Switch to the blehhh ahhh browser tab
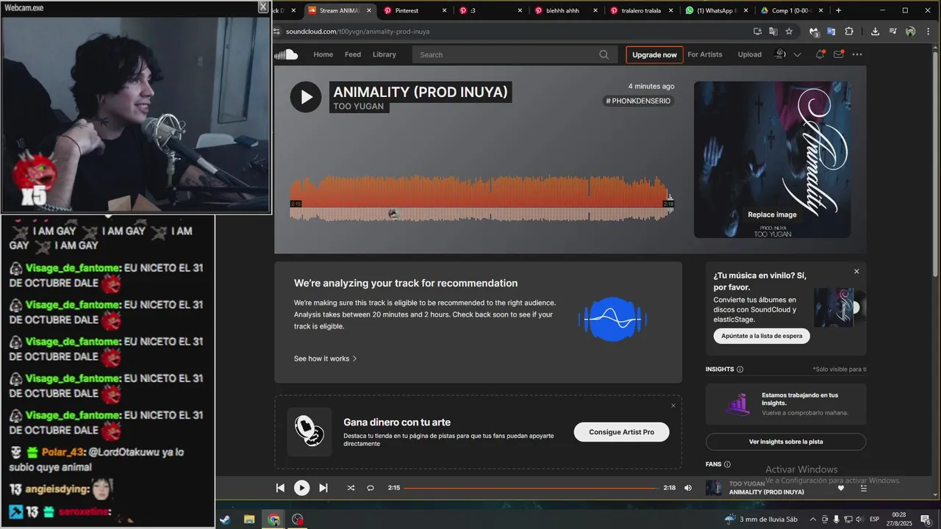This screenshot has height=529, width=941. click(x=564, y=10)
